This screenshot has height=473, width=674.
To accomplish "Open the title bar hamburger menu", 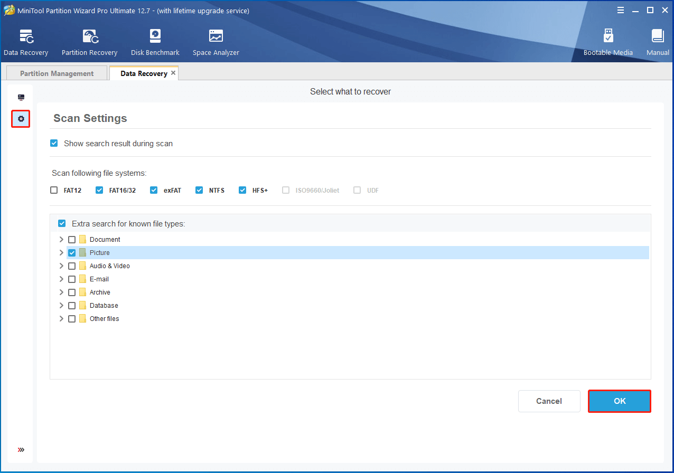I will pyautogui.click(x=621, y=11).
